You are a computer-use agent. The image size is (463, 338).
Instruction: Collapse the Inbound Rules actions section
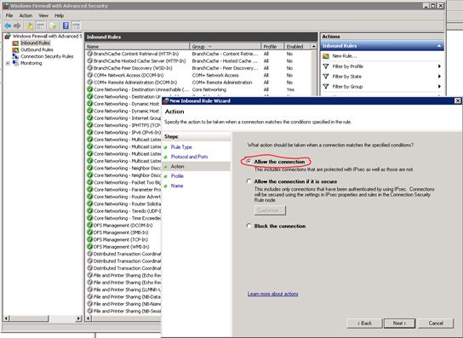(439, 46)
